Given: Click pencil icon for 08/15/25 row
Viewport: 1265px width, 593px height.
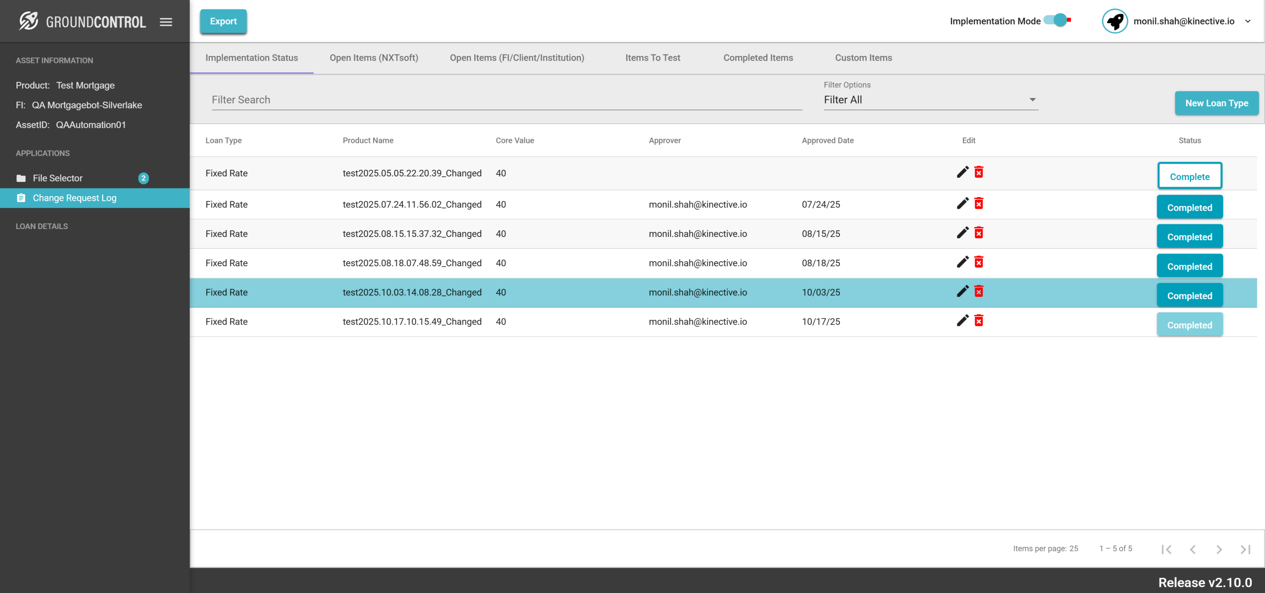Looking at the screenshot, I should point(962,233).
